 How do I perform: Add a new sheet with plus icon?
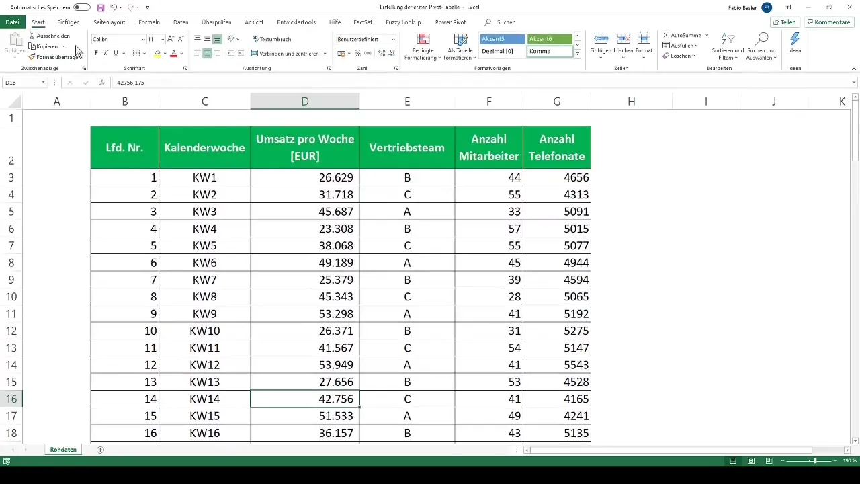[x=101, y=449]
